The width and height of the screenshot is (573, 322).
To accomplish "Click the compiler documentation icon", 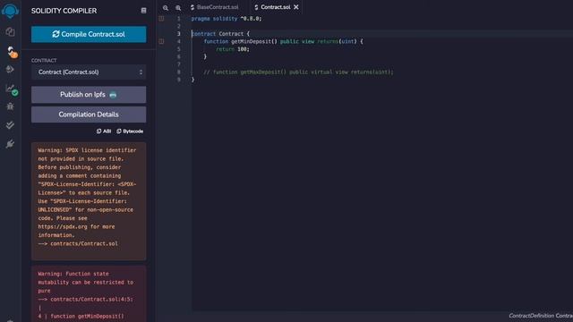I will 143,11.
